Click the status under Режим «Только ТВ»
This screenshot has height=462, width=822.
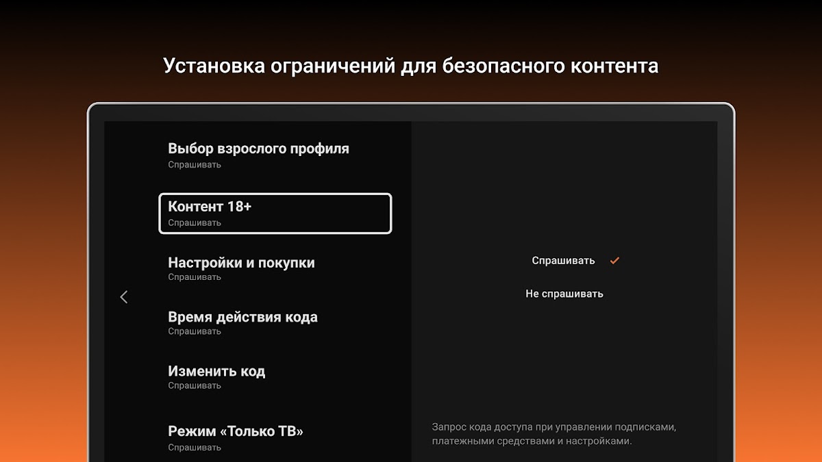(x=195, y=448)
